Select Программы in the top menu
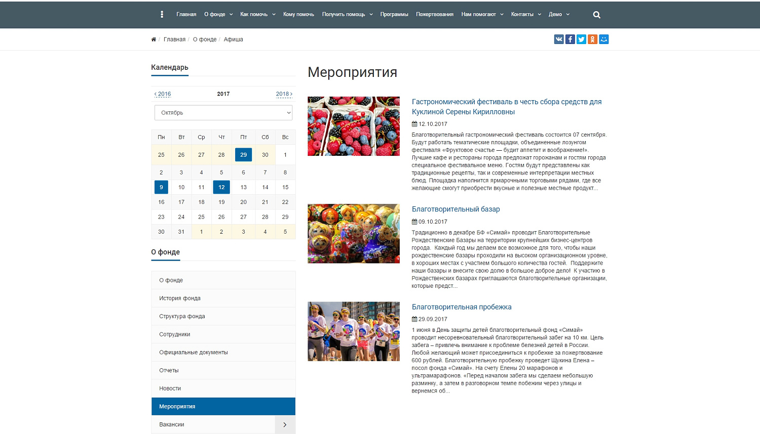 click(394, 15)
